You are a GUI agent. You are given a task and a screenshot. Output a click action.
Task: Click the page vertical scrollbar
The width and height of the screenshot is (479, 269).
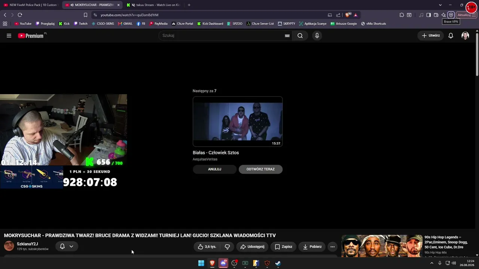pyautogui.click(x=477, y=54)
